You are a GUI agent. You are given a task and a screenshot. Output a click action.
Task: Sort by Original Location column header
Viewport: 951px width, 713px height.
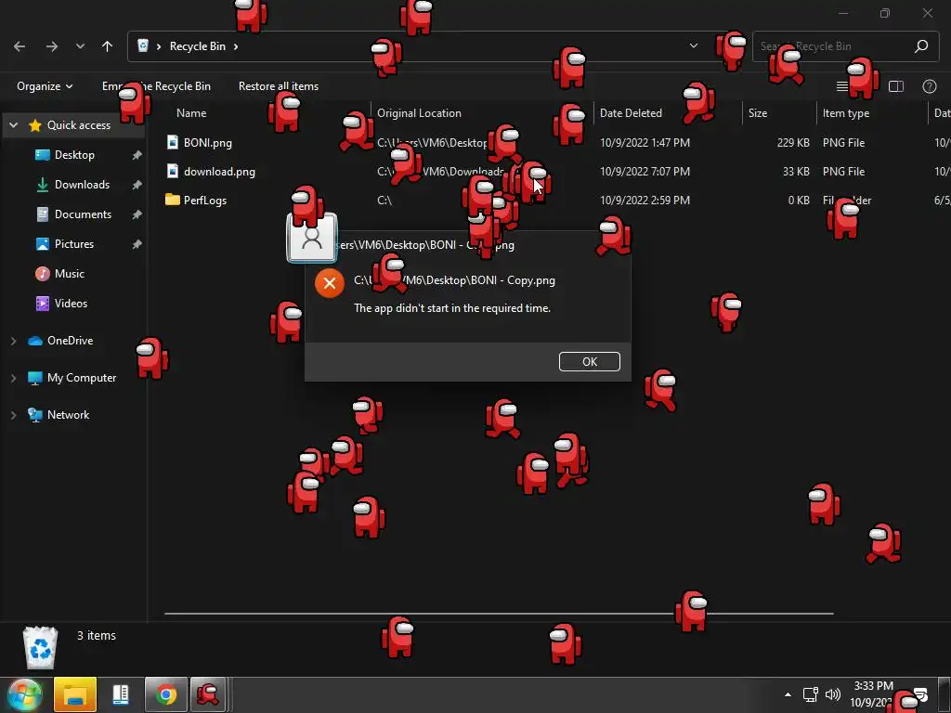pyautogui.click(x=419, y=112)
